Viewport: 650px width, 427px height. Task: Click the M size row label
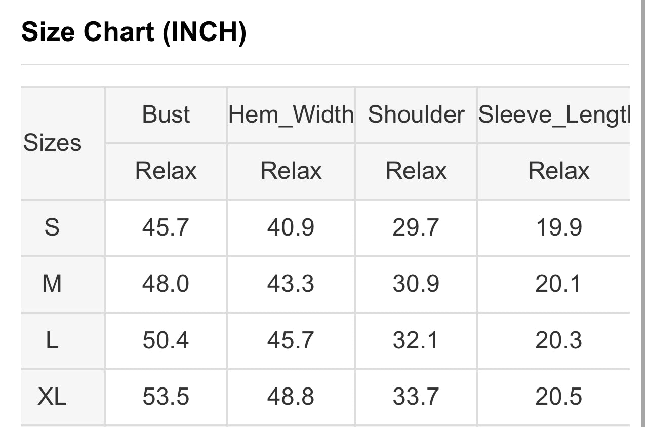tap(52, 284)
